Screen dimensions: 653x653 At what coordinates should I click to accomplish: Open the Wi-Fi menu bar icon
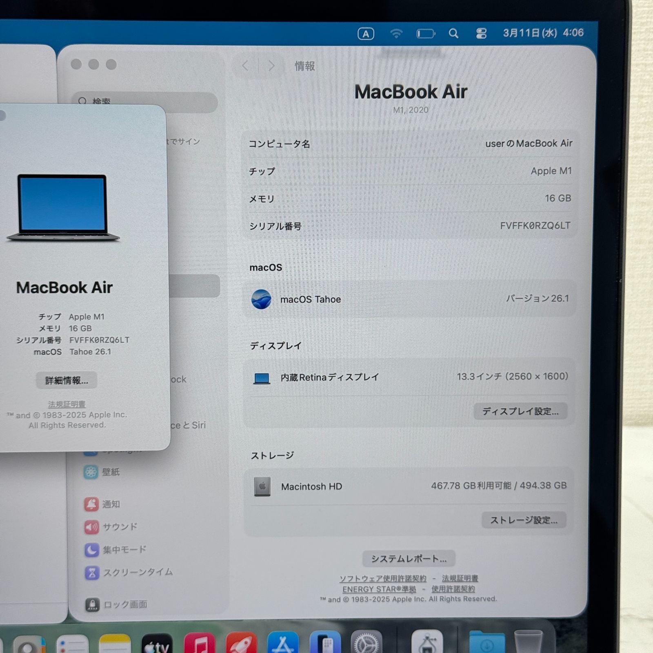tap(396, 33)
